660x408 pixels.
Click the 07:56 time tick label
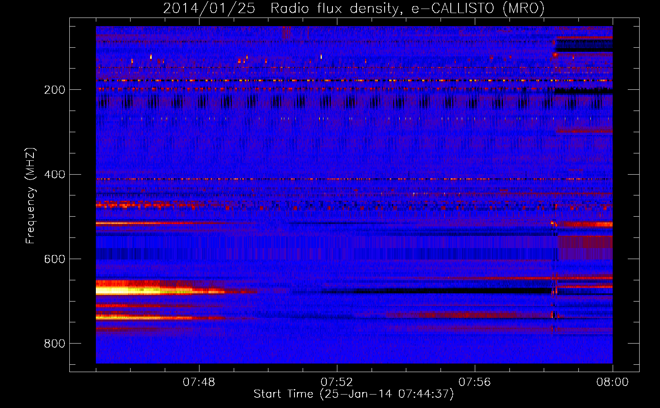[475, 382]
